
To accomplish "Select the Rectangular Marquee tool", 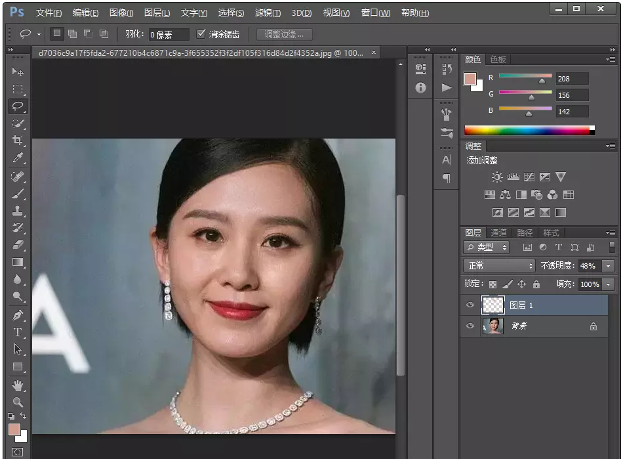I will [x=18, y=89].
